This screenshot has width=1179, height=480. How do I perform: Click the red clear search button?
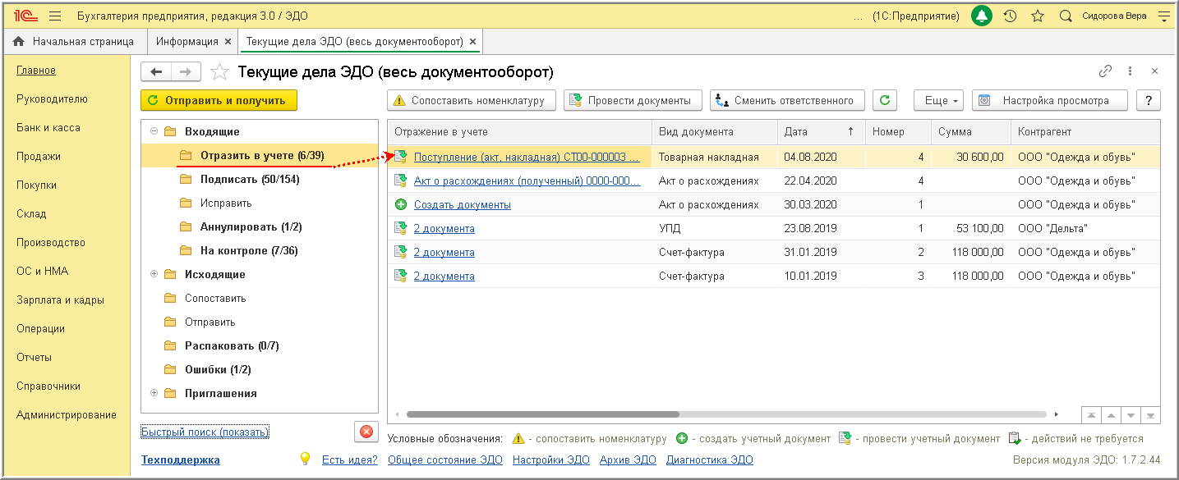click(366, 432)
